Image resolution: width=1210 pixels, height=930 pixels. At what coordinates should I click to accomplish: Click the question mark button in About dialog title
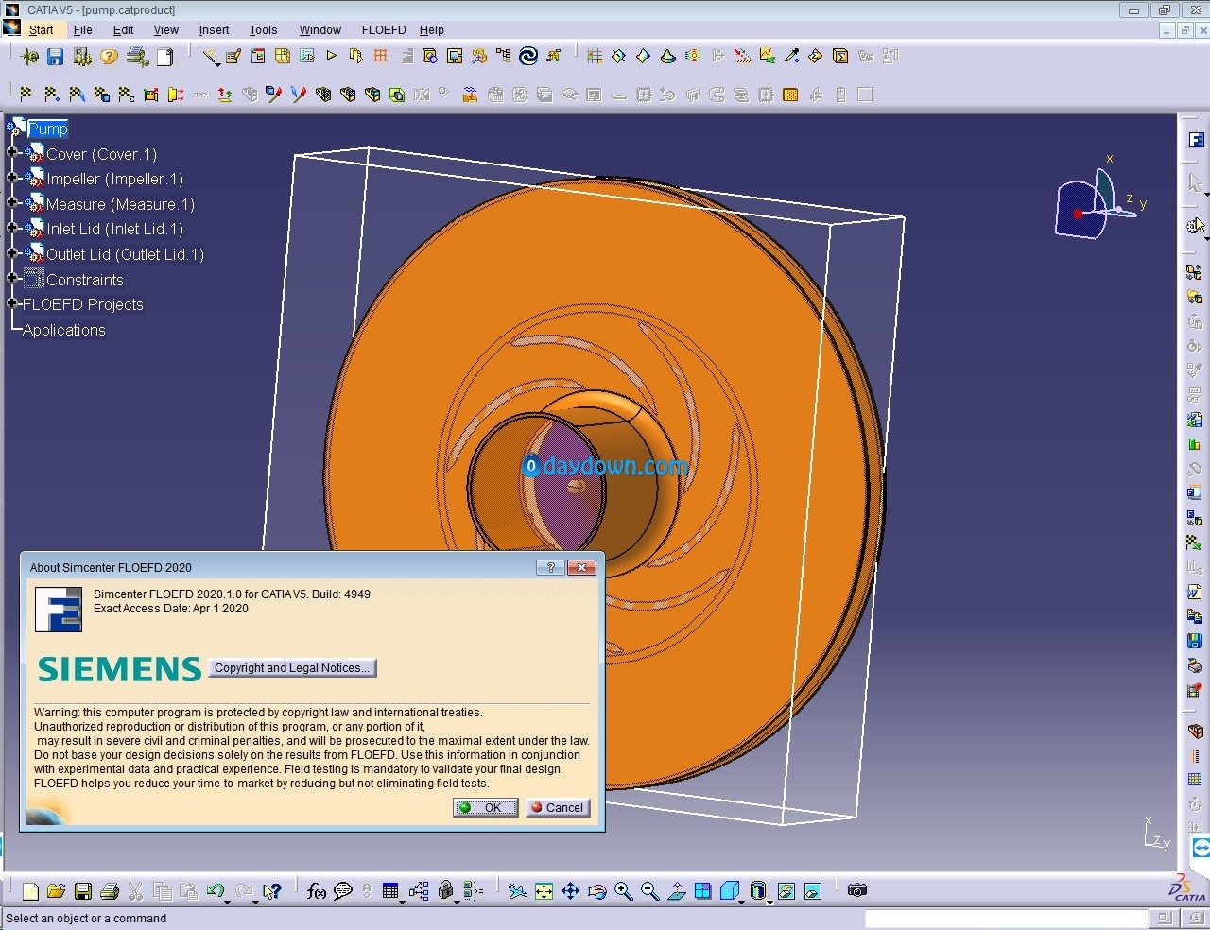click(x=549, y=568)
